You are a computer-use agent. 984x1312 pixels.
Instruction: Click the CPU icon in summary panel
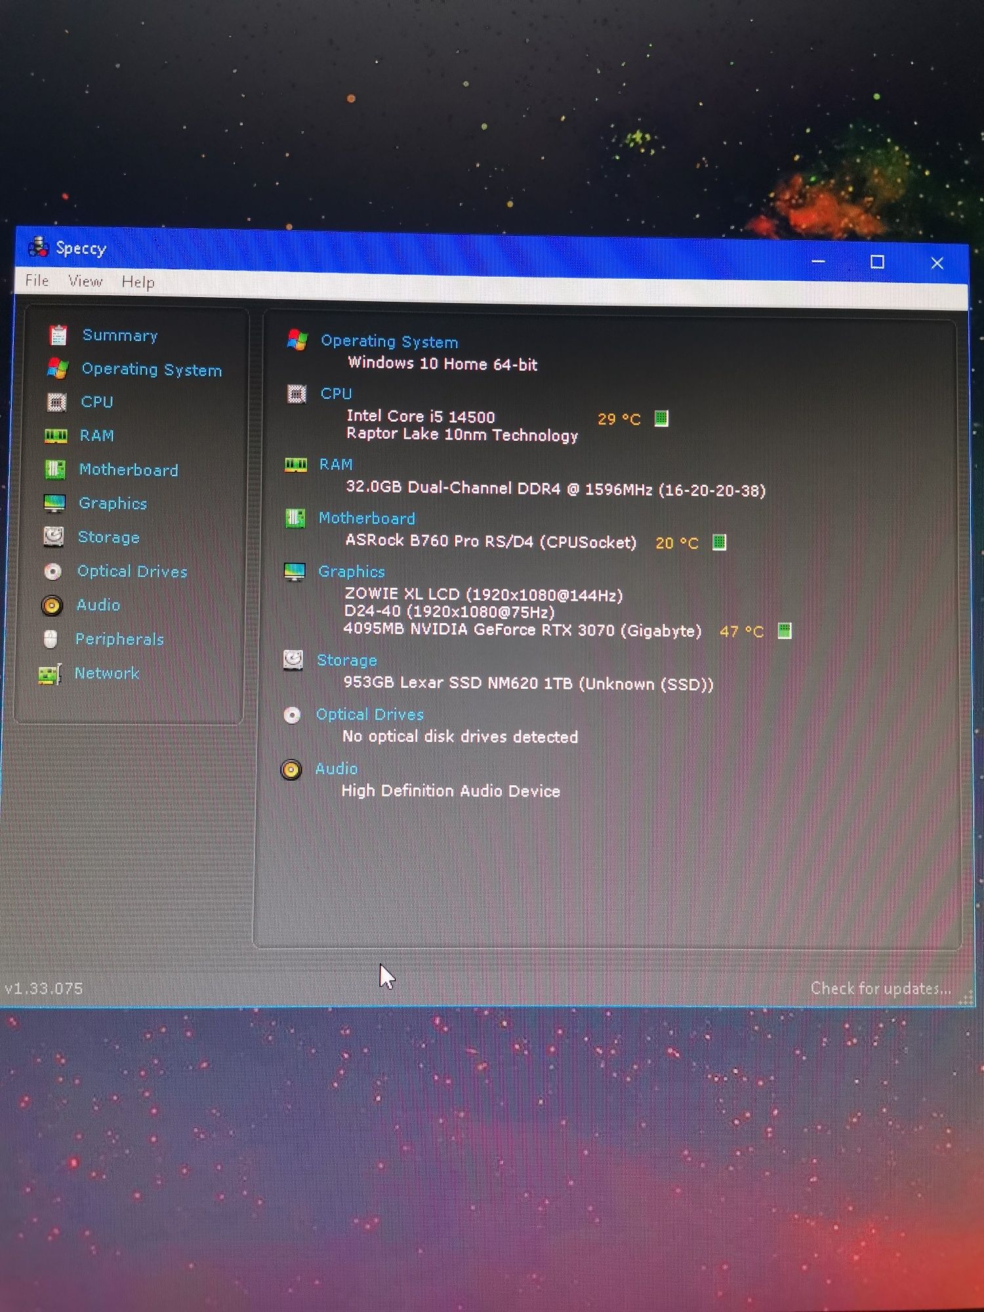(x=297, y=394)
